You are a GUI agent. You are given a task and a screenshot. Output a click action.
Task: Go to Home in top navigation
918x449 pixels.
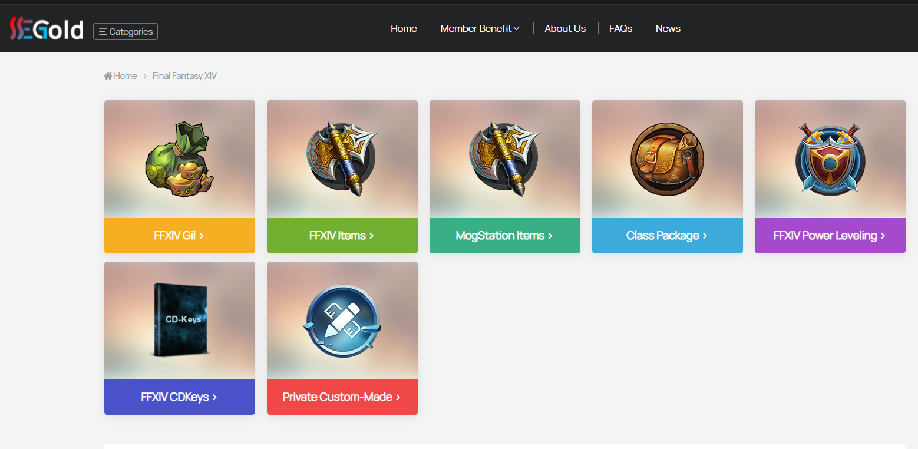tap(404, 28)
